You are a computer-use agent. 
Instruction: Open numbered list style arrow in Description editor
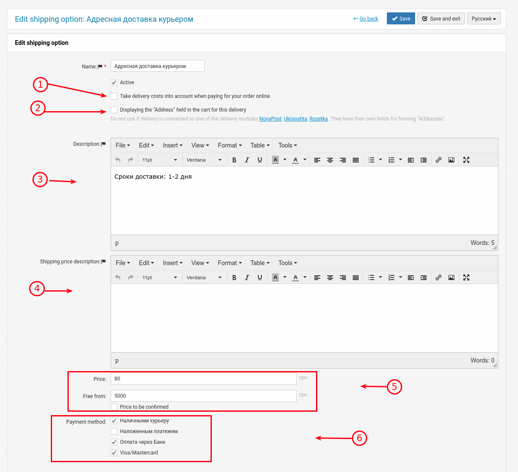[401, 160]
